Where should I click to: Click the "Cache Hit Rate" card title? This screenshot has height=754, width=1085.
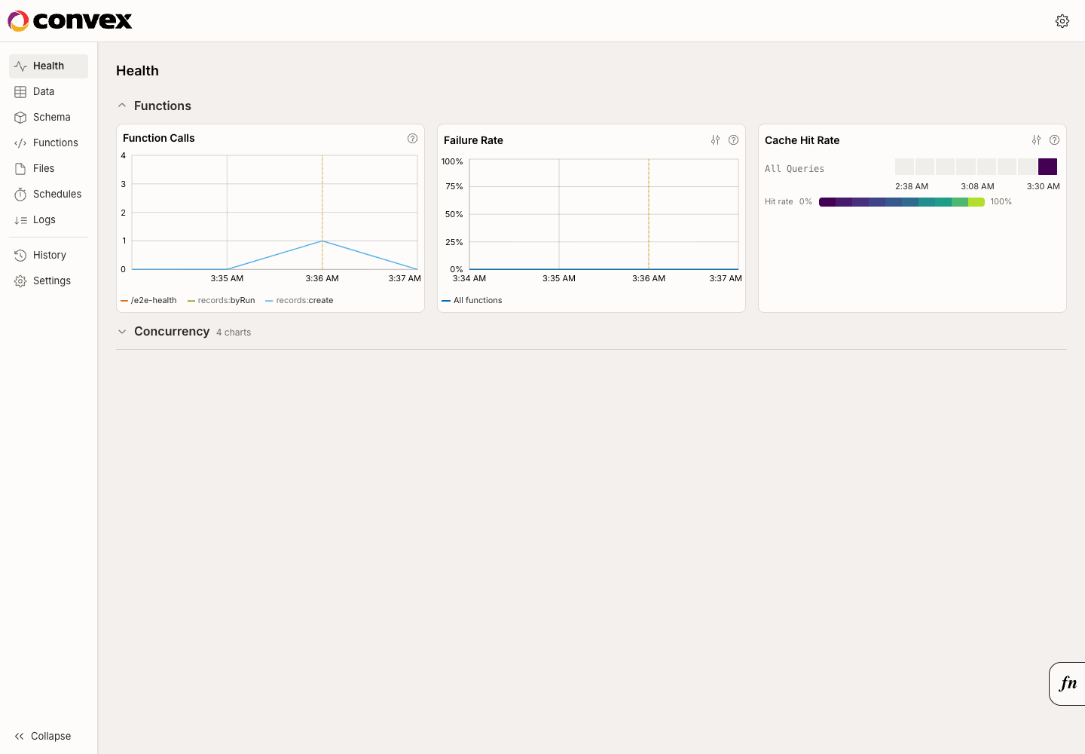tap(802, 140)
